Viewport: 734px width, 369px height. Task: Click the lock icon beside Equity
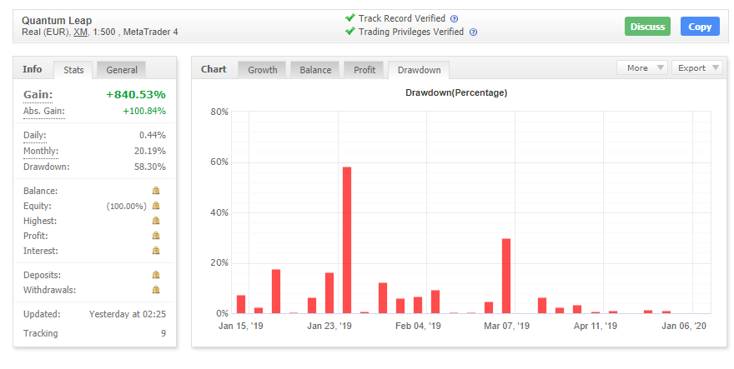click(156, 206)
